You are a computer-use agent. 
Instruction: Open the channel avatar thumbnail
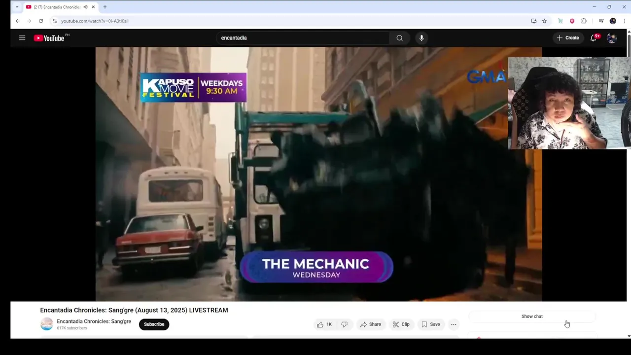[x=47, y=324]
